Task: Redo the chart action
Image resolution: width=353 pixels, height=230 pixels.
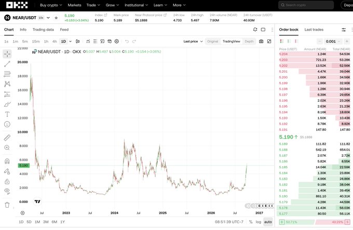Action: (134, 41)
